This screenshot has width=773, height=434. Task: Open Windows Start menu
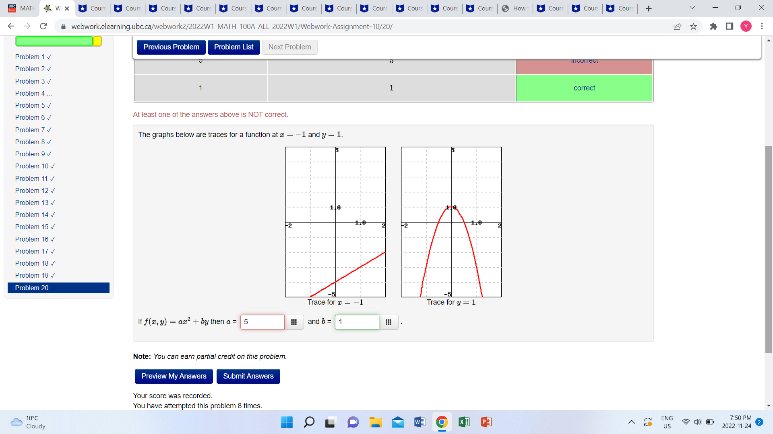[x=287, y=422]
